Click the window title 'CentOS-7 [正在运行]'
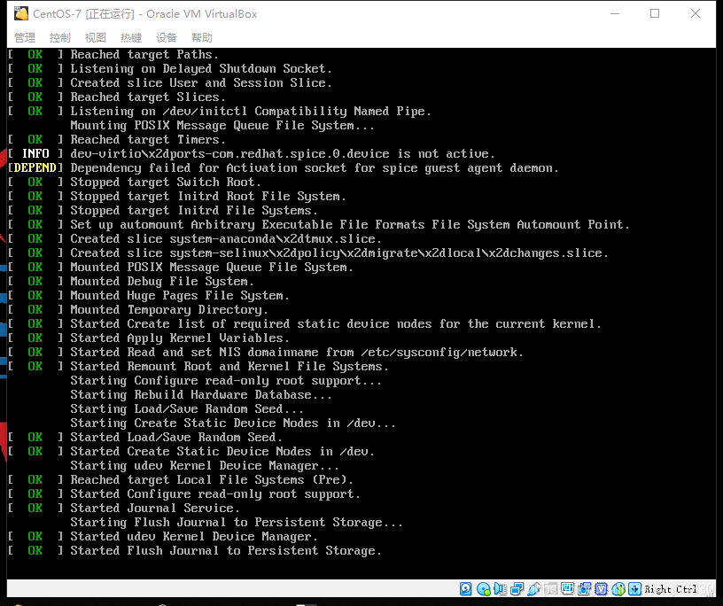The height and width of the screenshot is (606, 723). (83, 14)
